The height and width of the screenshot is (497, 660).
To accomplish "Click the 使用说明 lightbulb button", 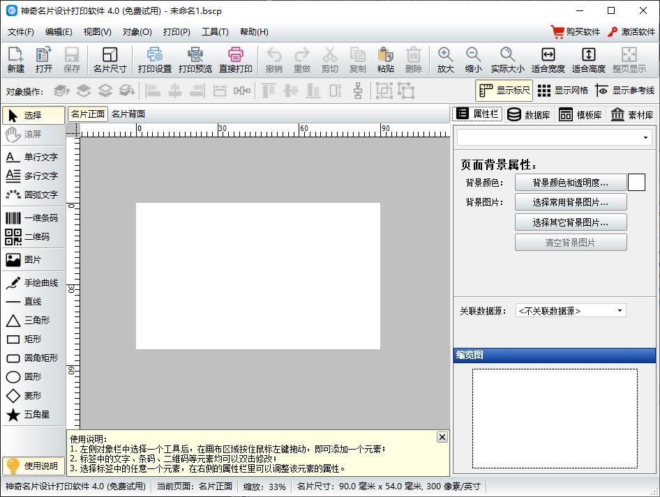I will point(33,466).
